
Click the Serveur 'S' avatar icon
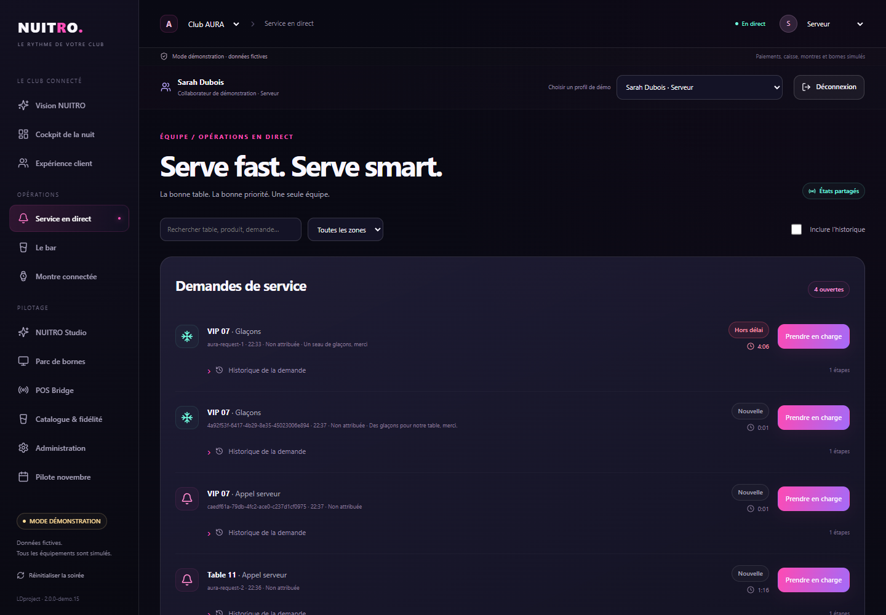click(x=788, y=23)
